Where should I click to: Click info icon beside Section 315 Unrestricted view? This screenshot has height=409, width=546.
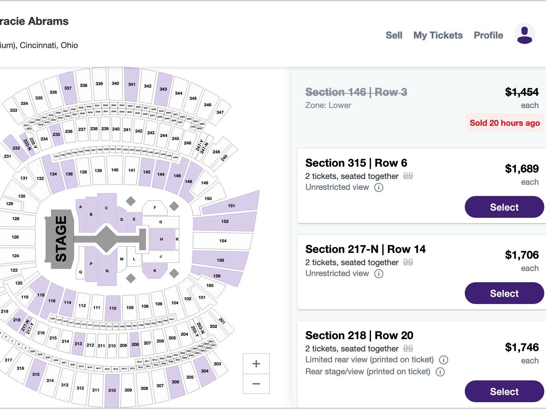pyautogui.click(x=379, y=187)
